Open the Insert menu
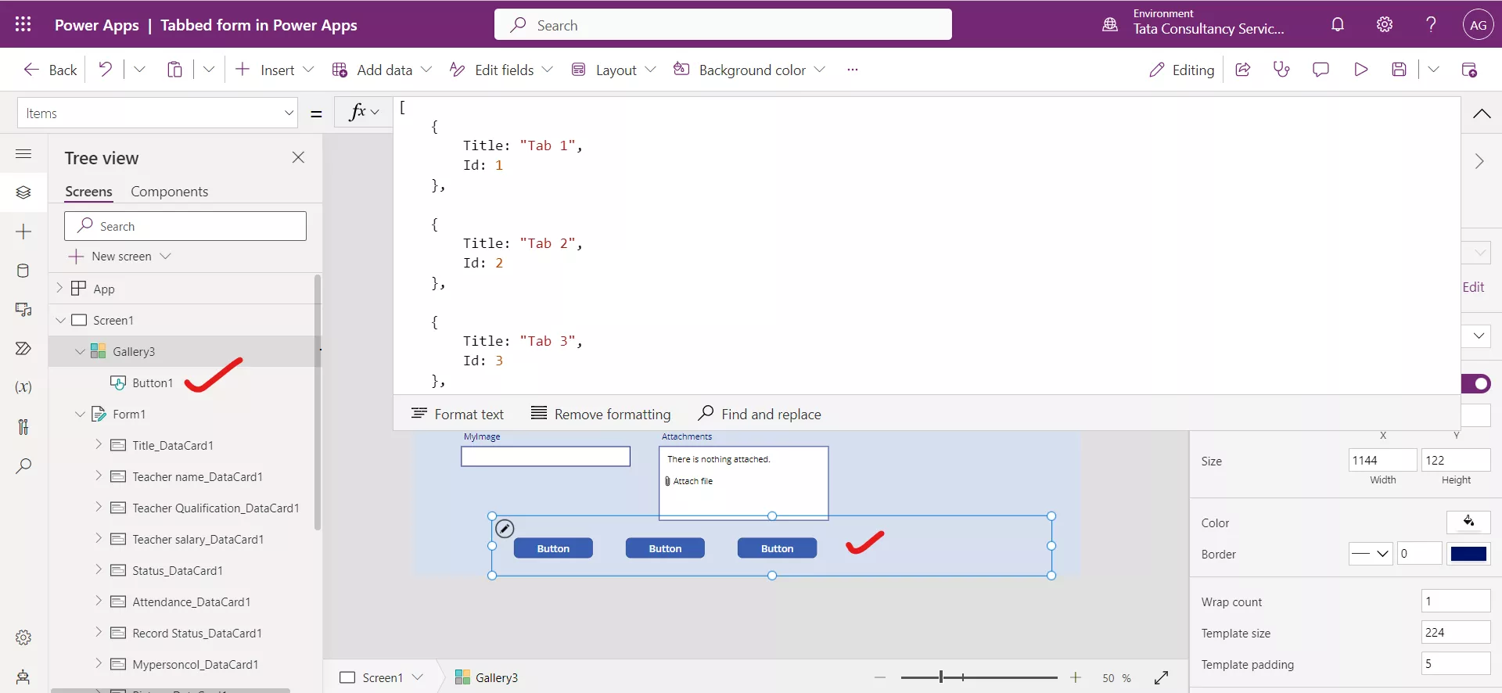Viewport: 1502px width, 693px height. point(275,70)
